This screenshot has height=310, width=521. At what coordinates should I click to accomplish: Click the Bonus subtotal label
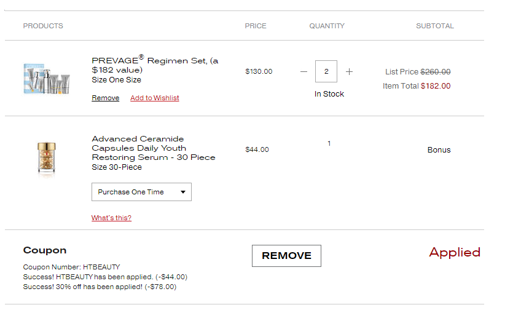pyautogui.click(x=439, y=150)
